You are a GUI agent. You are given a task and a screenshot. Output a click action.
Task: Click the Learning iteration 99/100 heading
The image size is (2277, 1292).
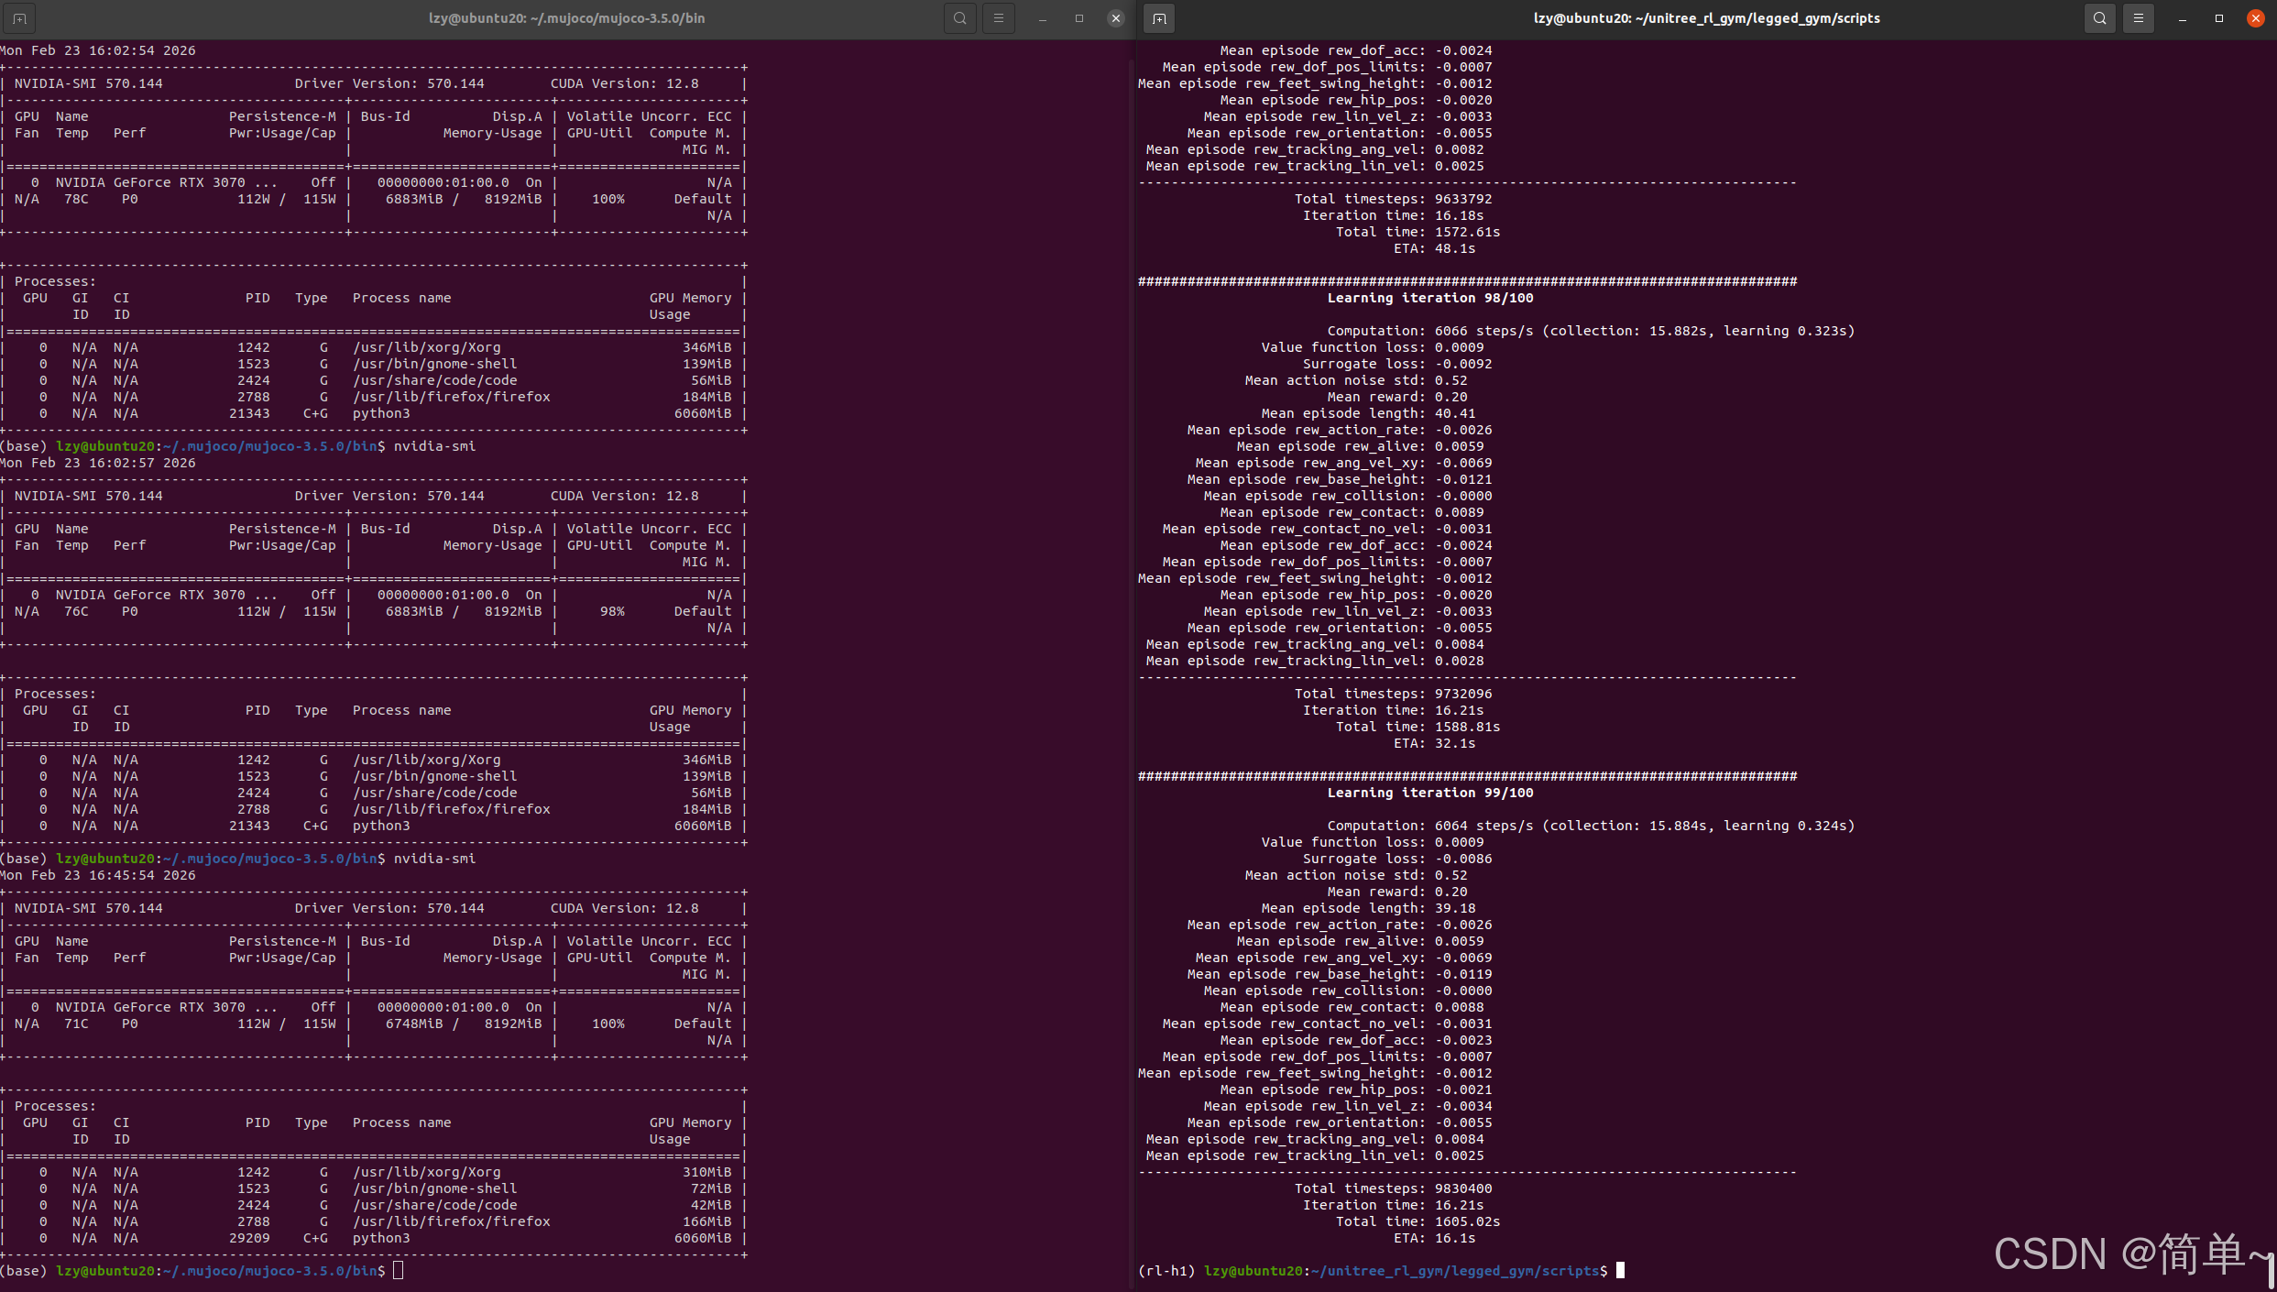point(1429,793)
